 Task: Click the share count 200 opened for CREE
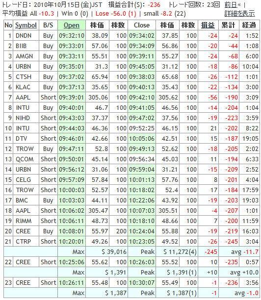tap(121, 231)
